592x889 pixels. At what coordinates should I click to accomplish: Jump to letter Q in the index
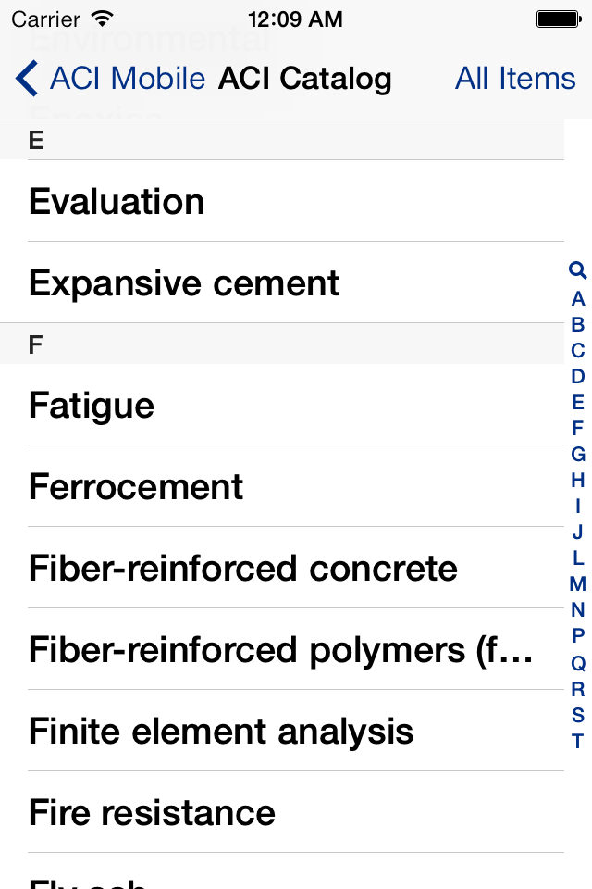[578, 663]
